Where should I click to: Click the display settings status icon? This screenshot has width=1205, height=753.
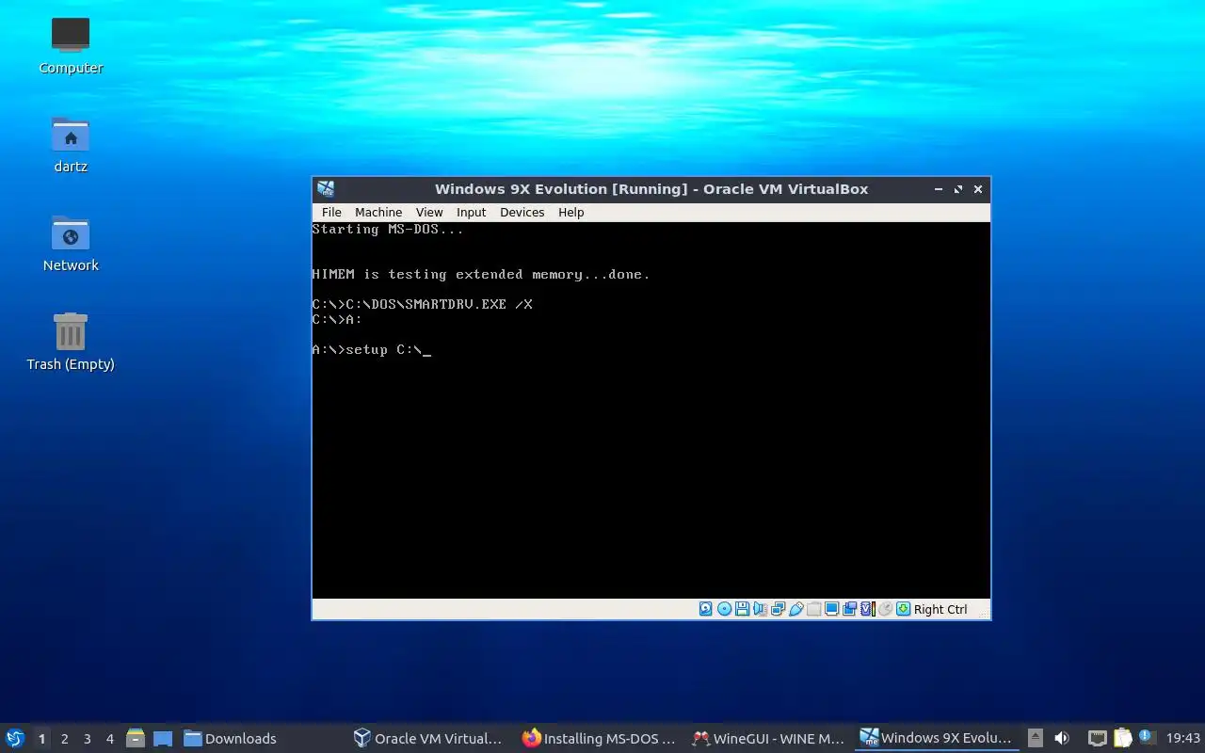coord(832,609)
